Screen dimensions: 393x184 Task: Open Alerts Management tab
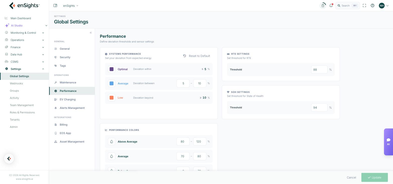tap(72, 108)
